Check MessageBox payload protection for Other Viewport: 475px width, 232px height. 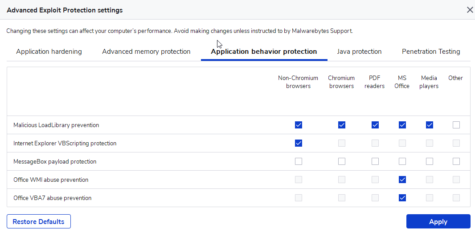pyautogui.click(x=456, y=161)
